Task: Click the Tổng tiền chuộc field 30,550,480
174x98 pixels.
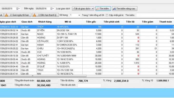Action: [x=47, y=85]
